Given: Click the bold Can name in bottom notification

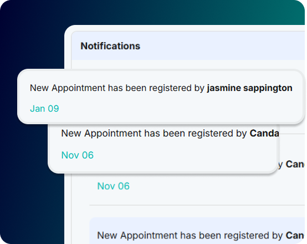Looking at the screenshot, I should coord(295,235).
